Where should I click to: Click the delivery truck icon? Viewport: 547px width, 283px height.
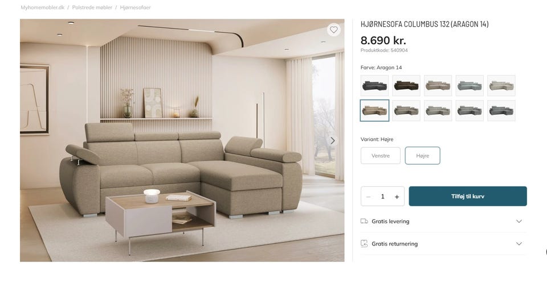click(364, 221)
